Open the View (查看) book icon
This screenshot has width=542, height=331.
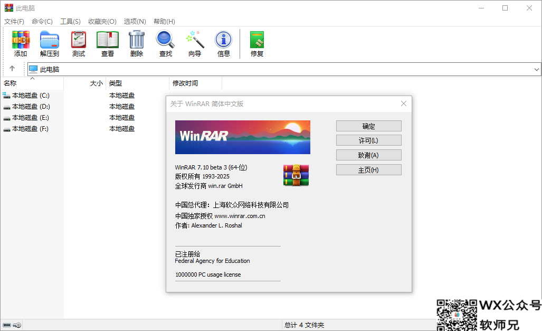click(108, 40)
